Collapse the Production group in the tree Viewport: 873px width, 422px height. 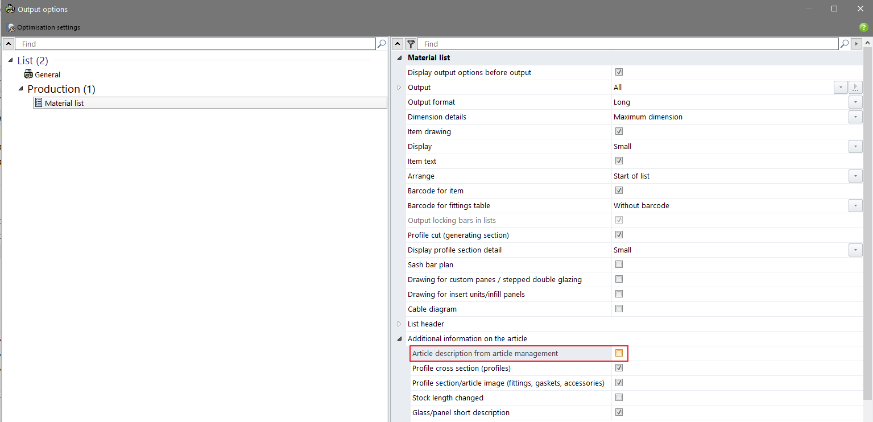click(x=21, y=89)
